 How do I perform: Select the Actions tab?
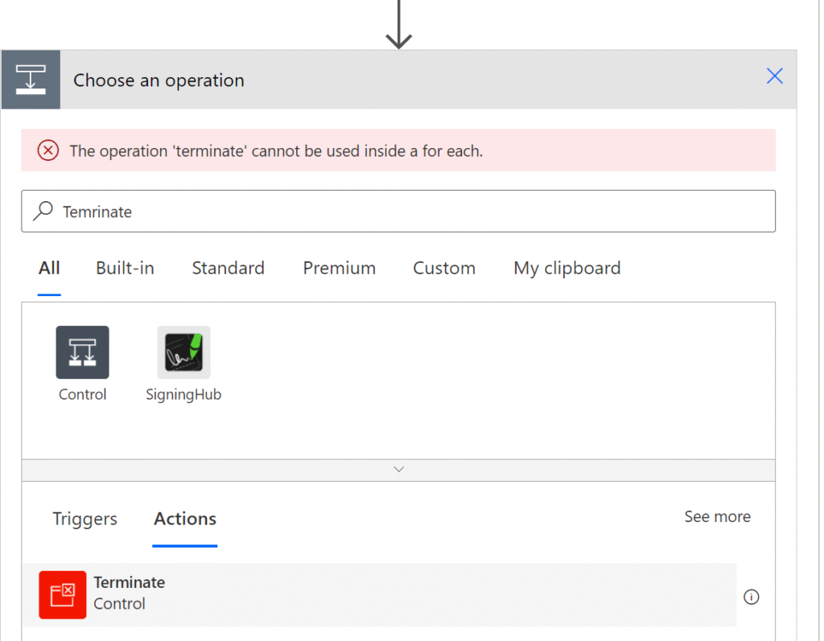(x=185, y=519)
